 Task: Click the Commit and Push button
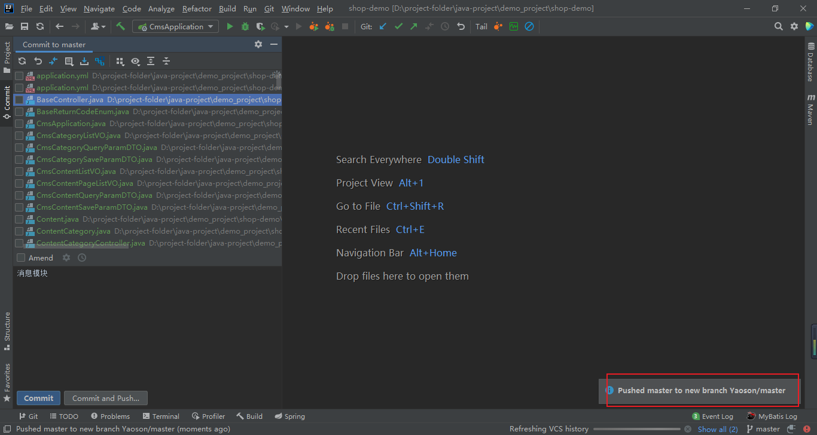[106, 398]
